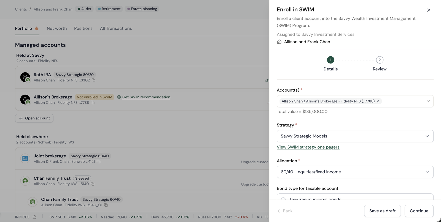Click Total value = $185,000.00 text
Image resolution: width=441 pixels, height=222 pixels.
click(302, 112)
